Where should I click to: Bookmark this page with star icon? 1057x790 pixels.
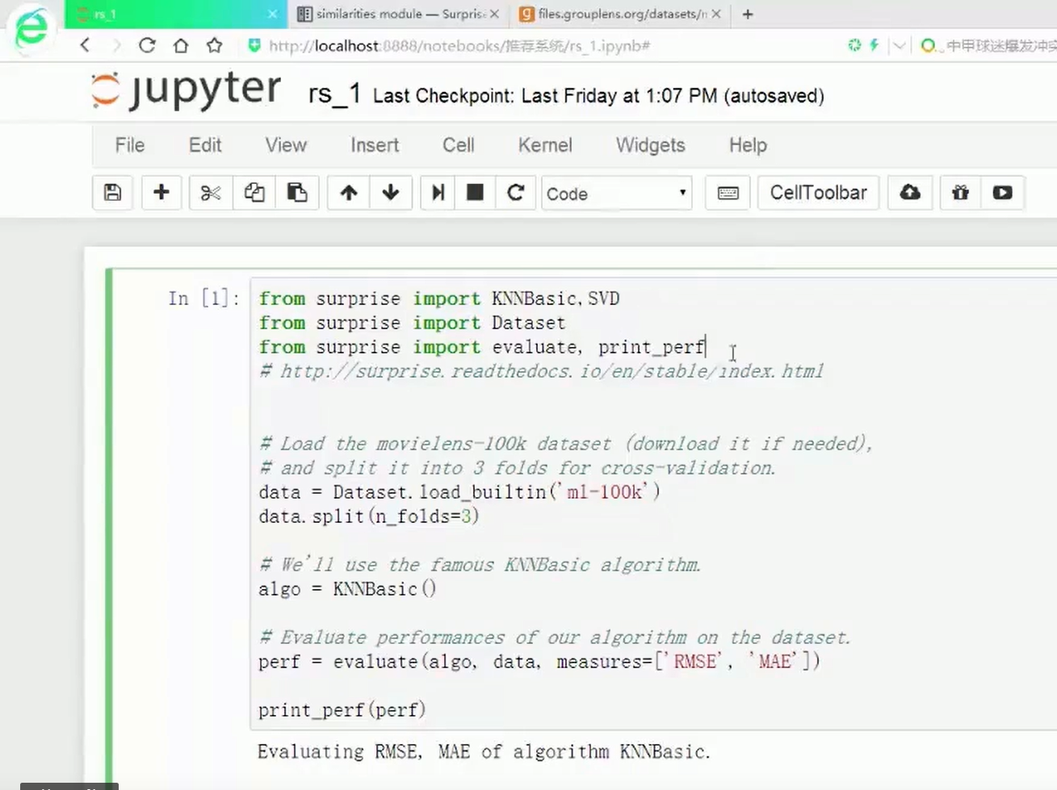click(214, 45)
